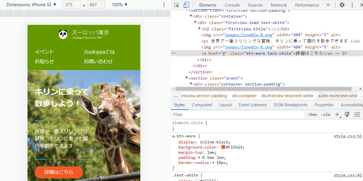Click the viewport height field 667

coord(96,5)
